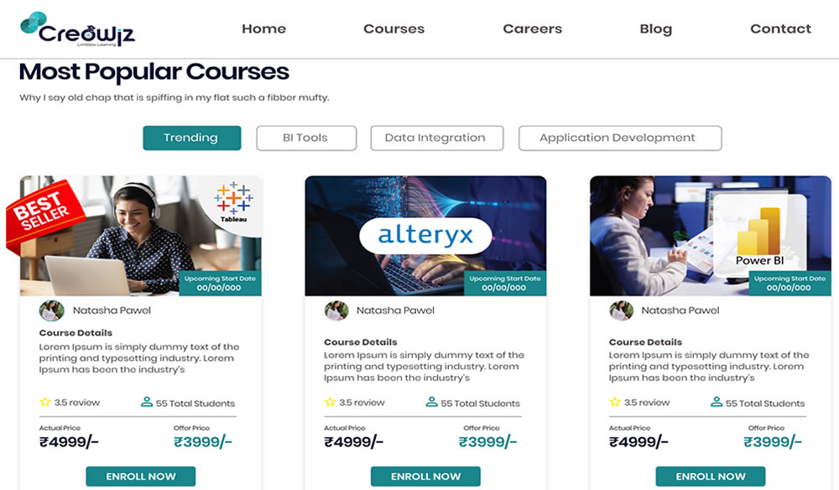Click the star review icon on Tableau card
The width and height of the screenshot is (839, 490).
coord(45,402)
